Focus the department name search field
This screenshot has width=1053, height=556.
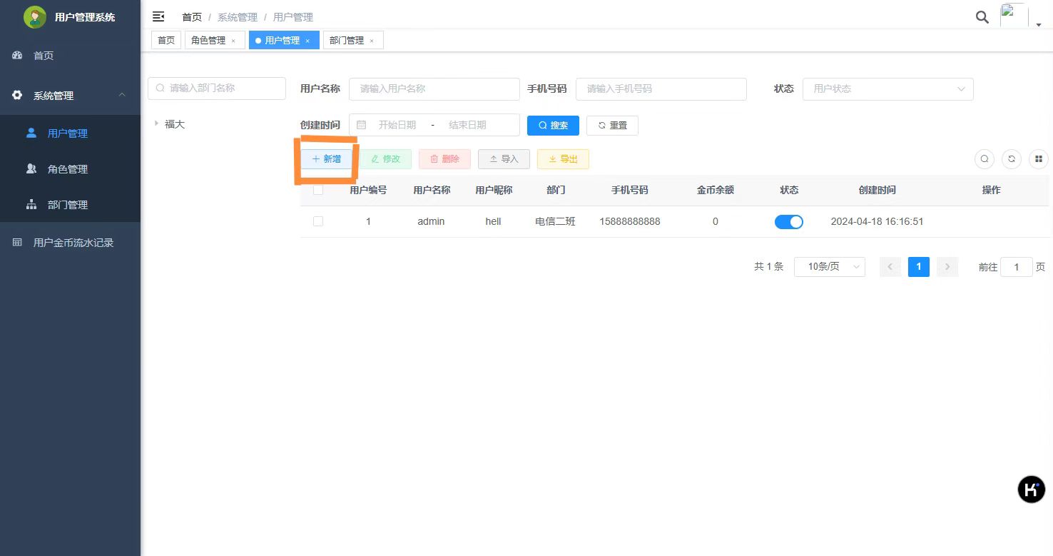(217, 89)
